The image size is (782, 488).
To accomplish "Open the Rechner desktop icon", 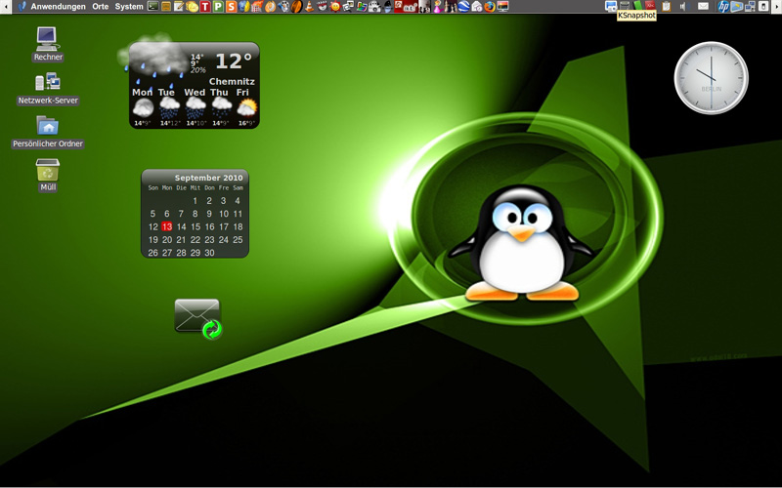I will point(48,44).
